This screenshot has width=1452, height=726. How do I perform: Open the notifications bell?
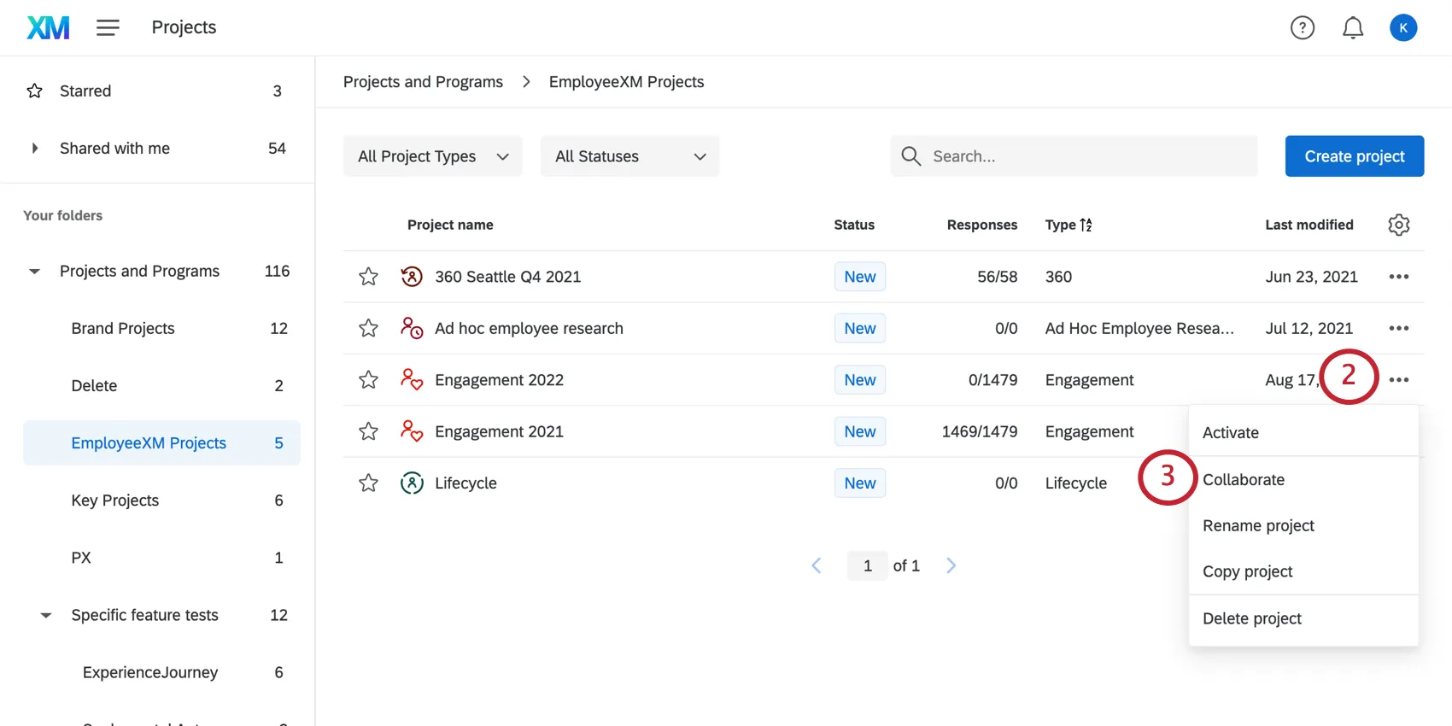tap(1352, 28)
